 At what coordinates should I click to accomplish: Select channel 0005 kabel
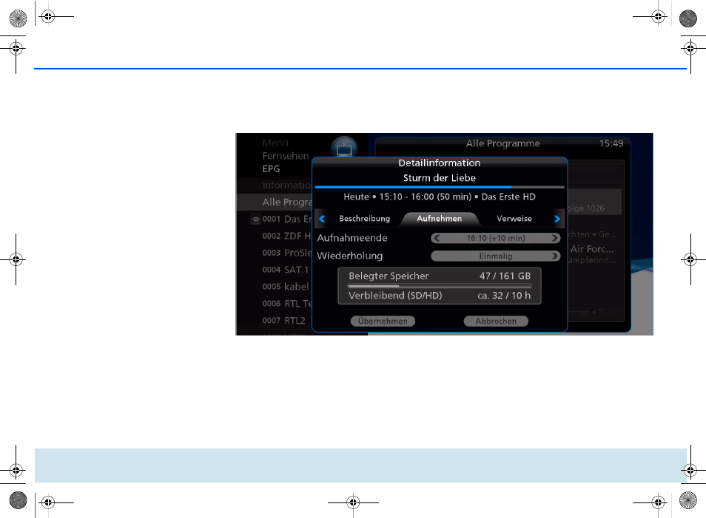(275, 287)
